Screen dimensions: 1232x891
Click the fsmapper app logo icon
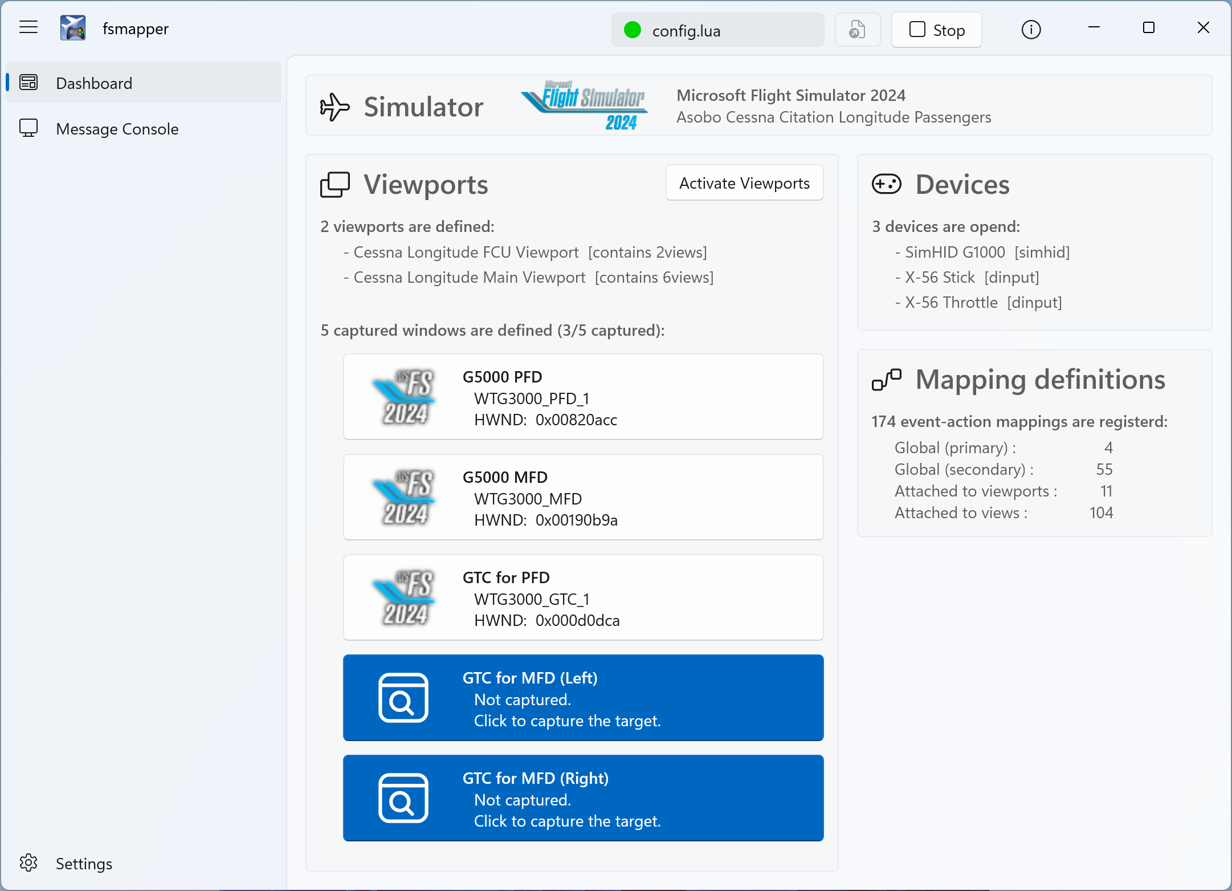point(73,28)
